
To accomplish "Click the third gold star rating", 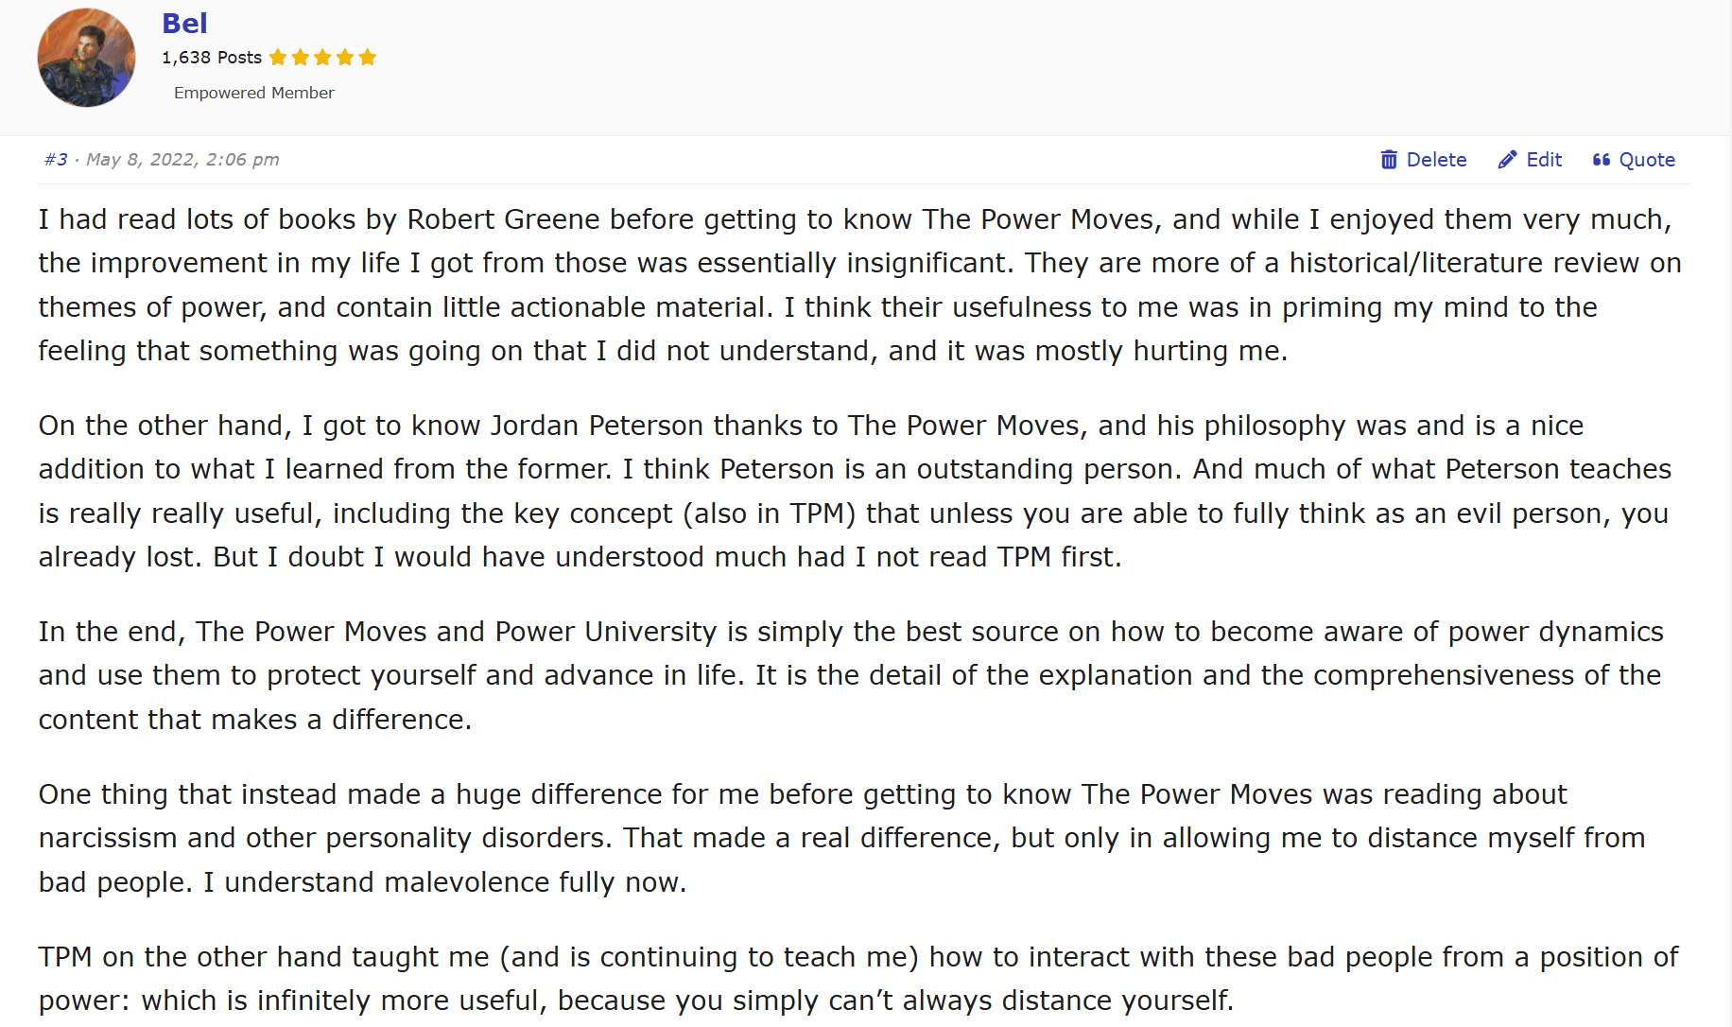I will (322, 58).
